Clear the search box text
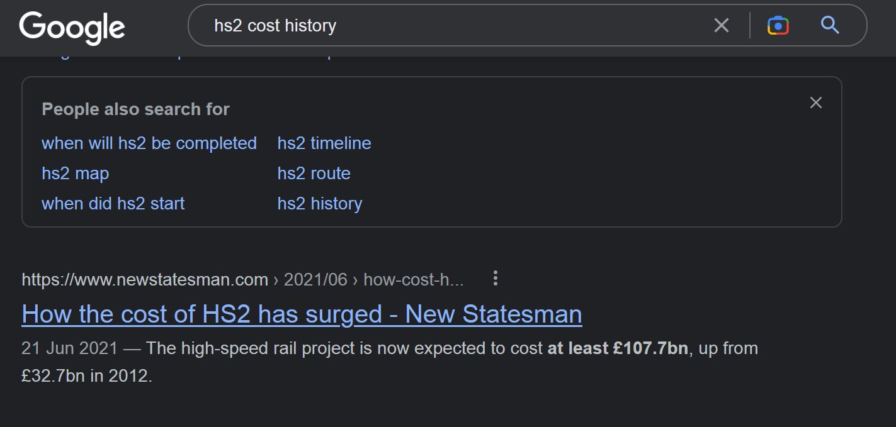 point(722,26)
